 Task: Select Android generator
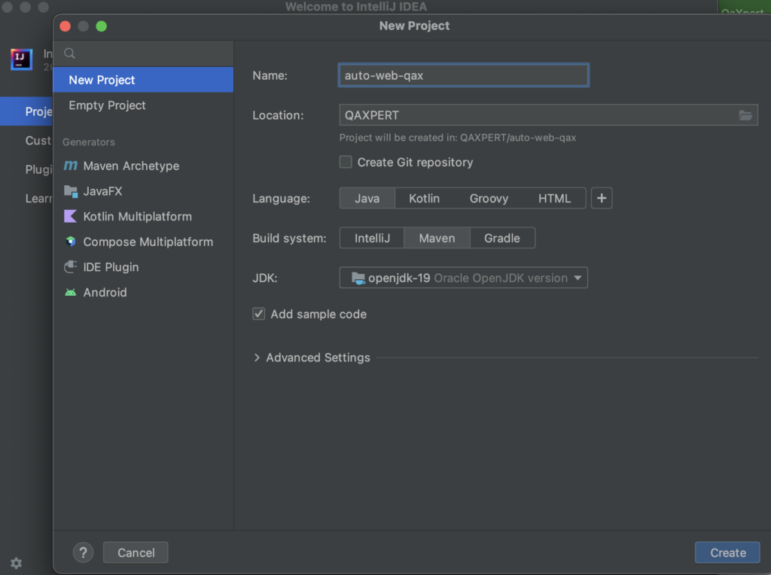click(143, 293)
